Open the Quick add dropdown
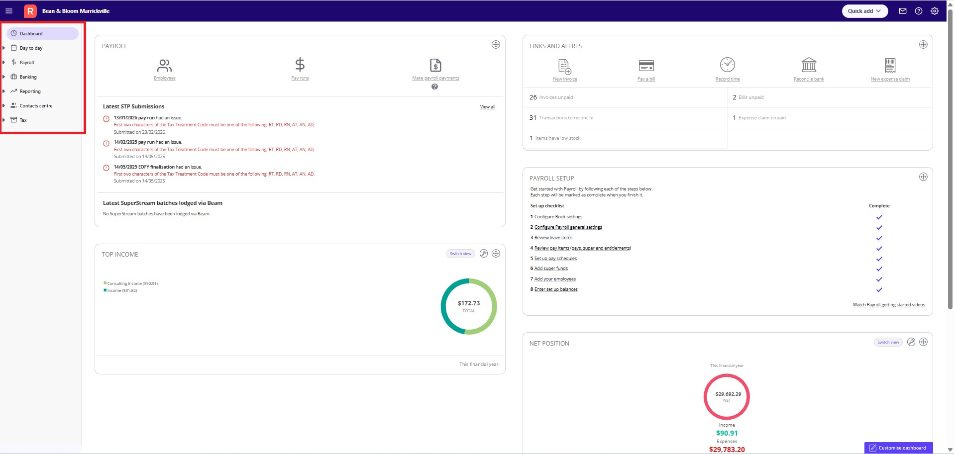 (864, 11)
